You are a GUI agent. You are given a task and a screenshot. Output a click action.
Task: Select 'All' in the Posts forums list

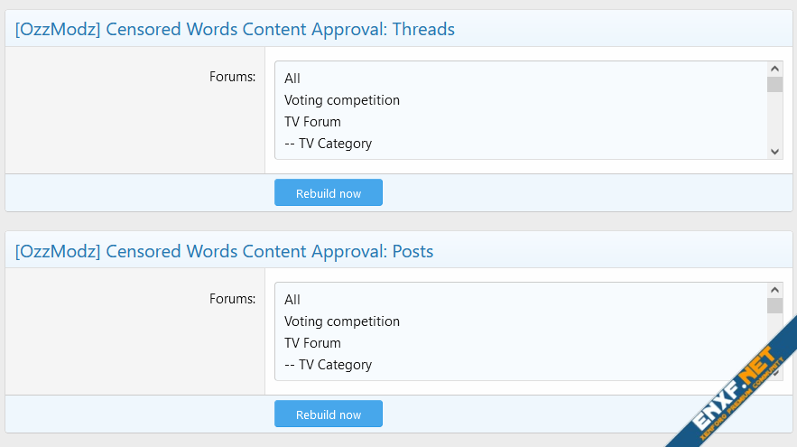292,300
